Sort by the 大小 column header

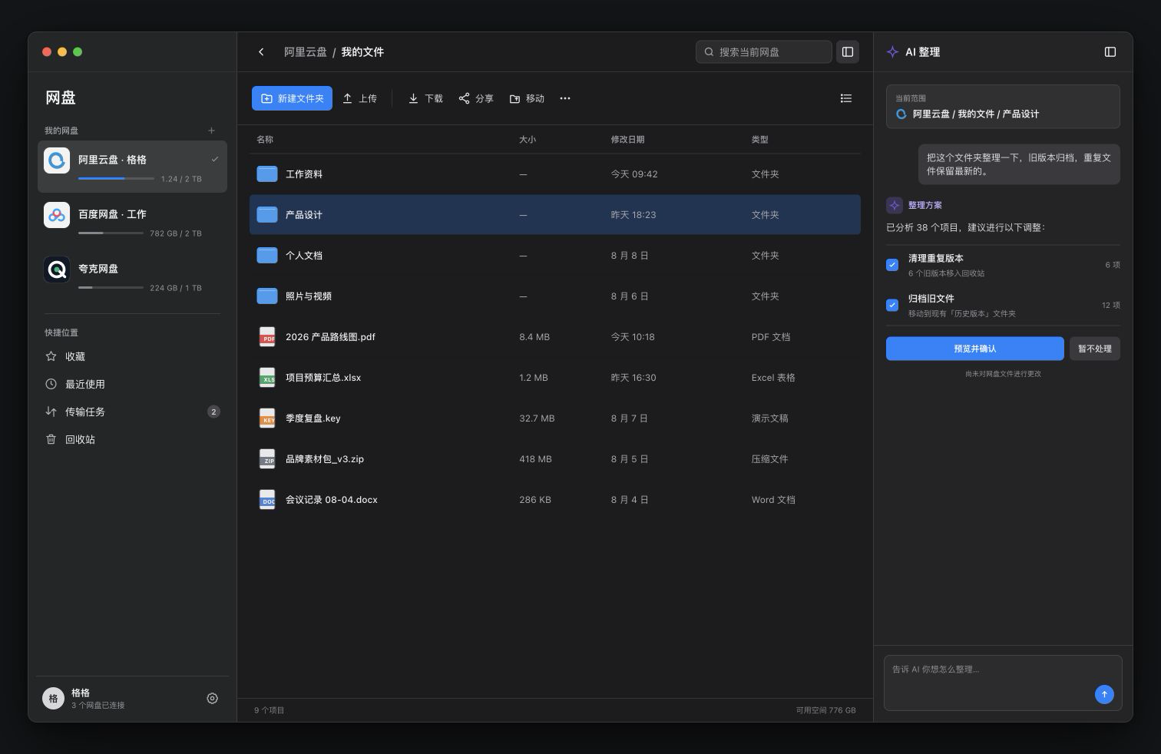(528, 140)
